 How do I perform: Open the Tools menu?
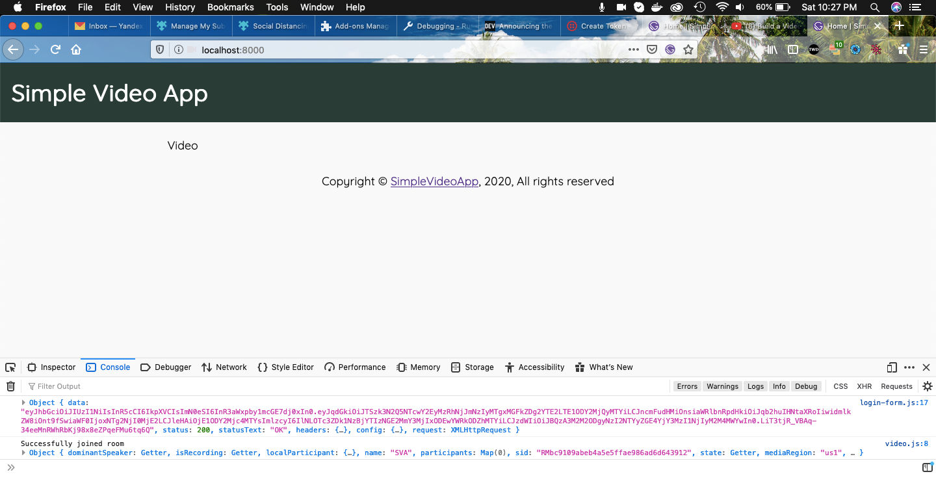click(x=277, y=7)
